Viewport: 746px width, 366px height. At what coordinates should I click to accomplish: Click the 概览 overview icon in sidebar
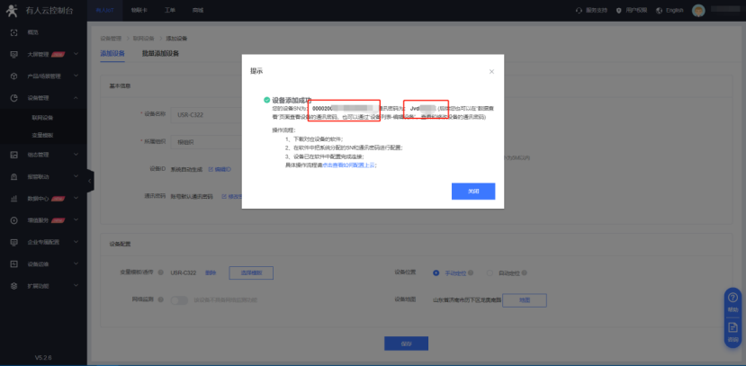tap(13, 32)
